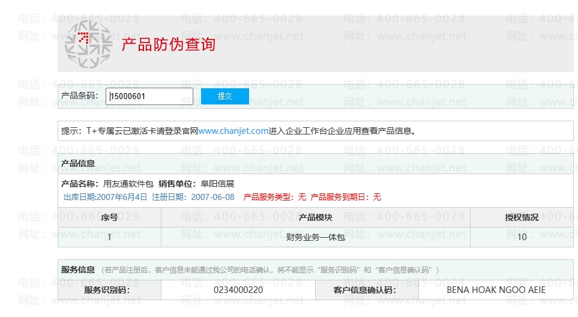Click the 注册日期: 2007-06-08 text

pyautogui.click(x=193, y=197)
